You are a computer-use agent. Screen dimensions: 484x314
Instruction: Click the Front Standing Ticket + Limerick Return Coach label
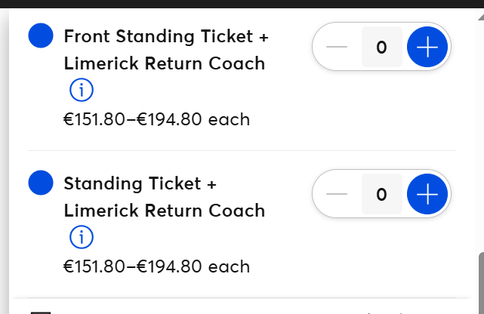point(166,50)
